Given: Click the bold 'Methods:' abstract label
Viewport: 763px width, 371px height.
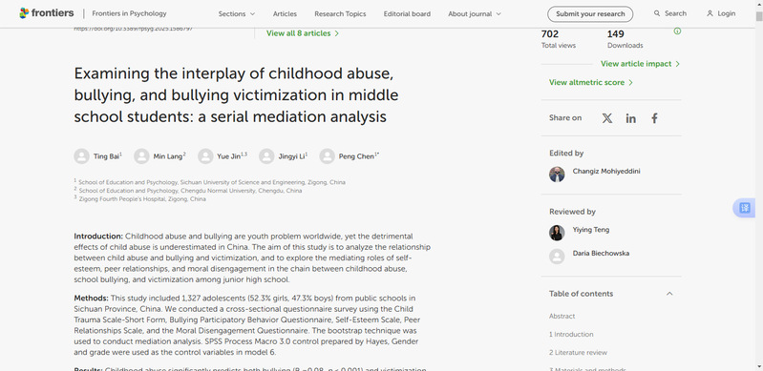Looking at the screenshot, I should [91, 299].
